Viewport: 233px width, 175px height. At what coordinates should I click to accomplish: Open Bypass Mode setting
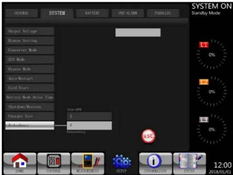click(x=30, y=69)
